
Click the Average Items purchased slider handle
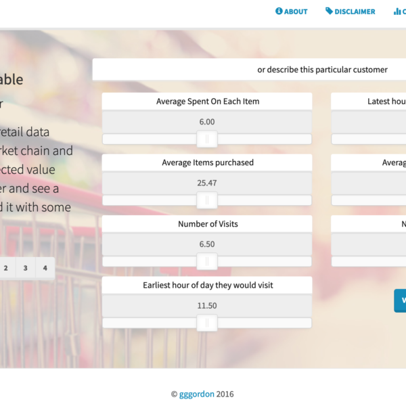207,200
